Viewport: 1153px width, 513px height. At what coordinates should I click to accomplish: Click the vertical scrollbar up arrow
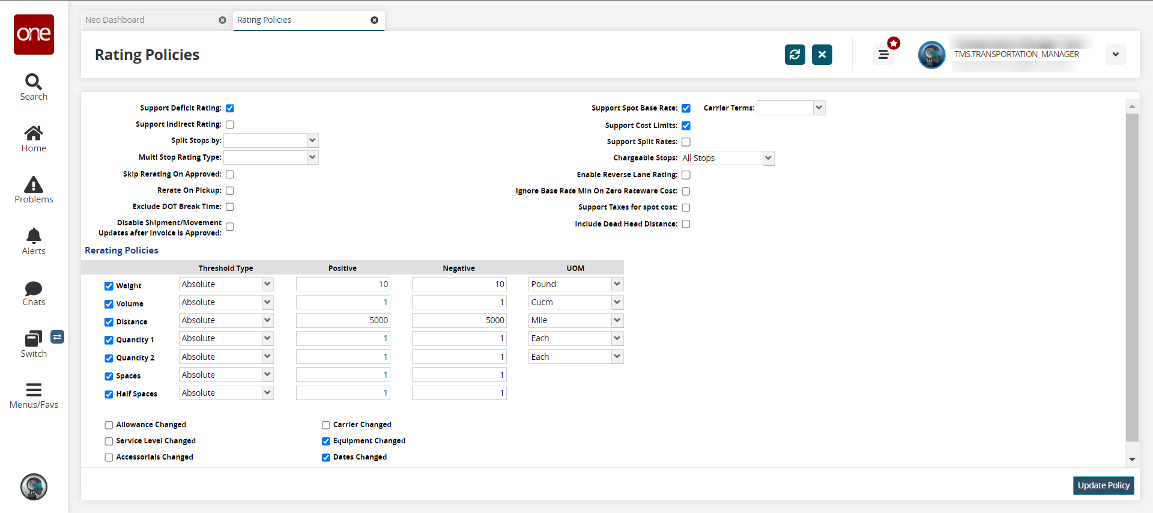[1132, 106]
